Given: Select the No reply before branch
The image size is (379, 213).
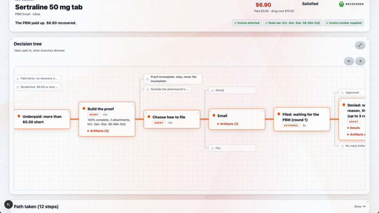Looking at the screenshot, I should pyautogui.click(x=352, y=146).
